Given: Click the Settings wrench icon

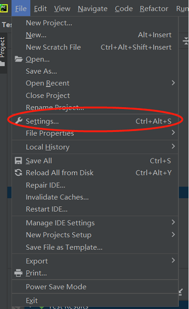Looking at the screenshot, I should [x=19, y=121].
